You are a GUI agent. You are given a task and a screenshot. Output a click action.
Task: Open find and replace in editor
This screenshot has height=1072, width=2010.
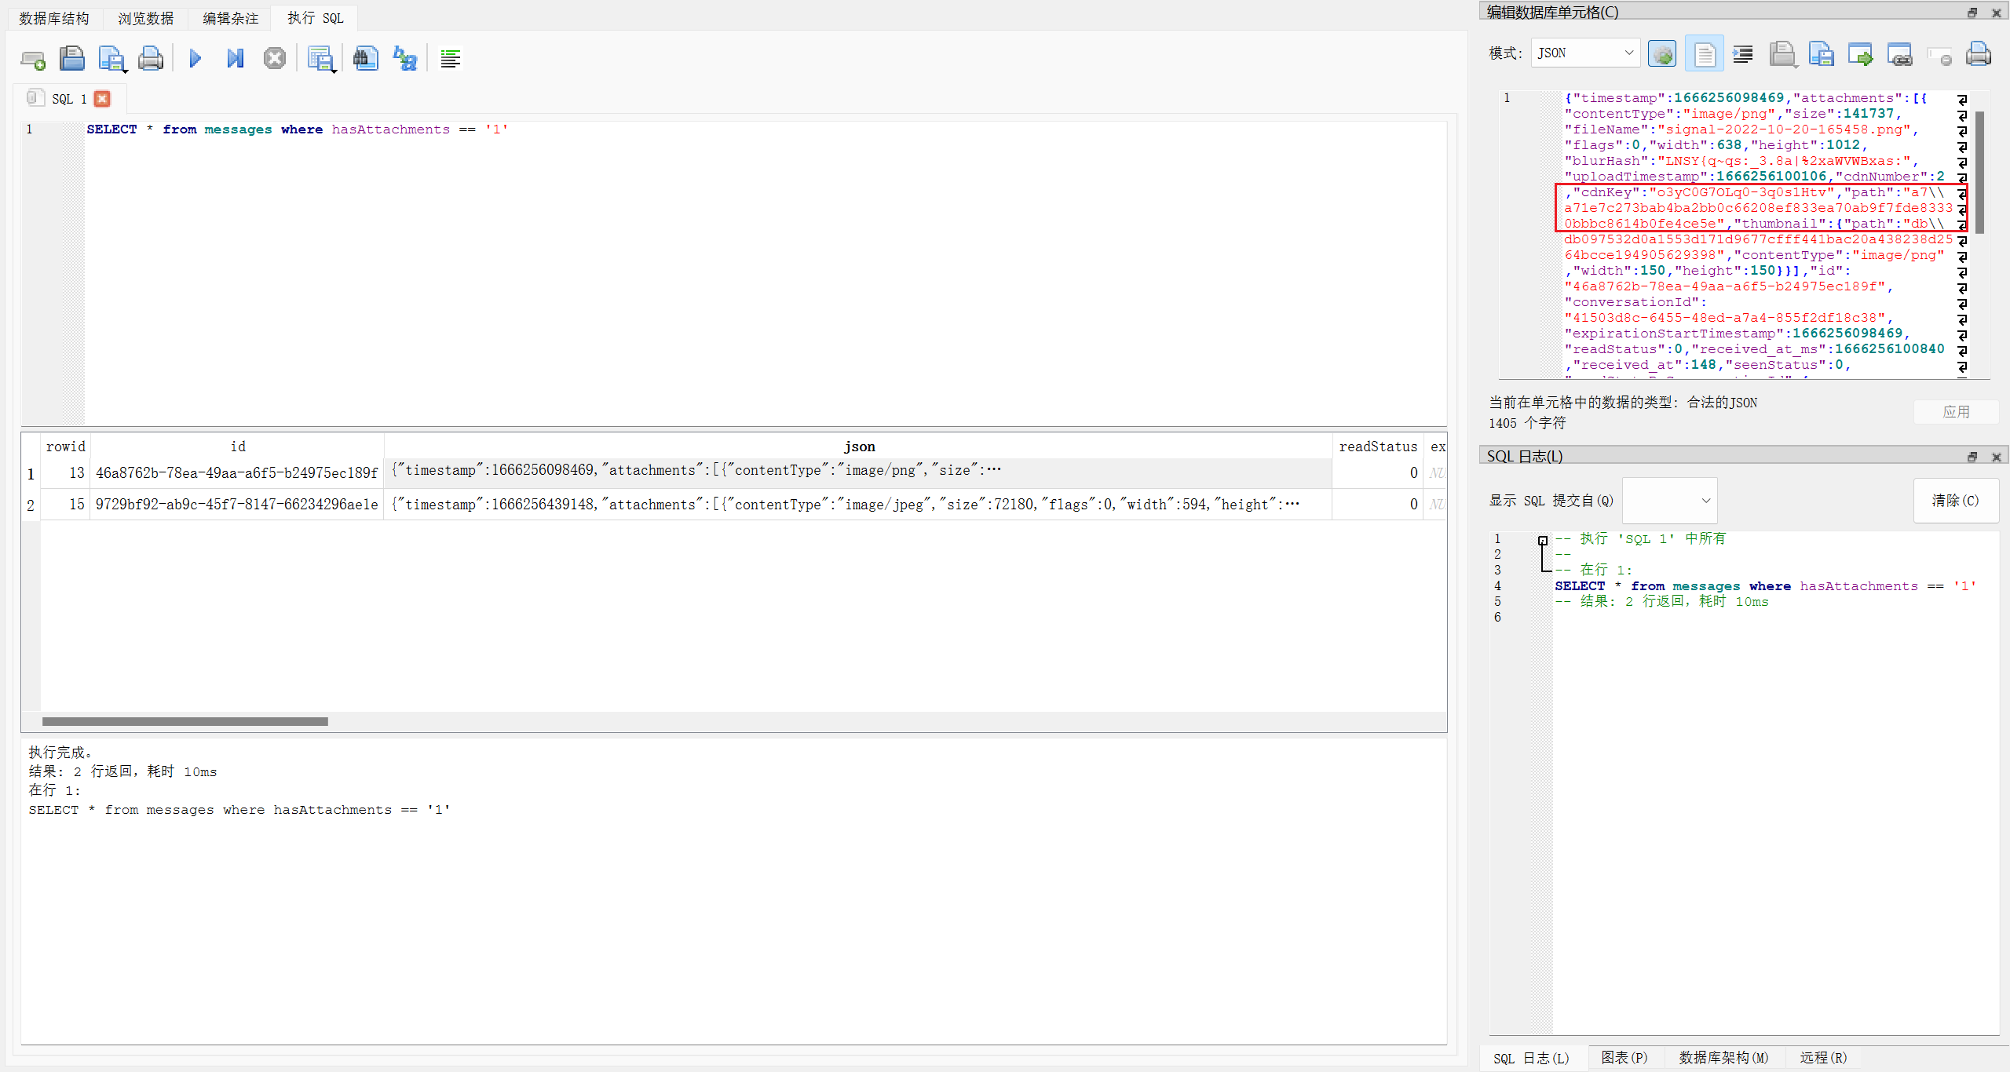point(405,59)
